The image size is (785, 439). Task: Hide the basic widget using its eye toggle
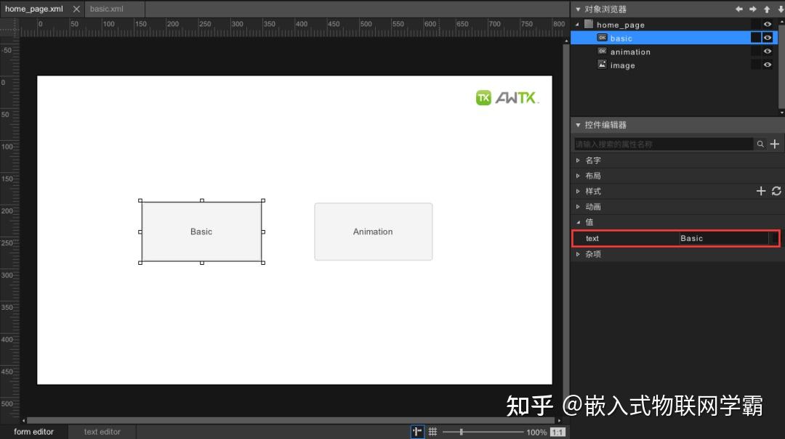(x=768, y=37)
